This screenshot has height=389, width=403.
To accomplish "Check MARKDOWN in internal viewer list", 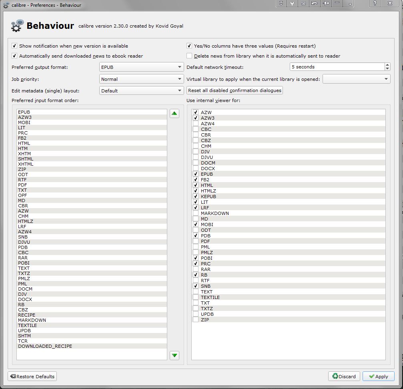I will (196, 213).
